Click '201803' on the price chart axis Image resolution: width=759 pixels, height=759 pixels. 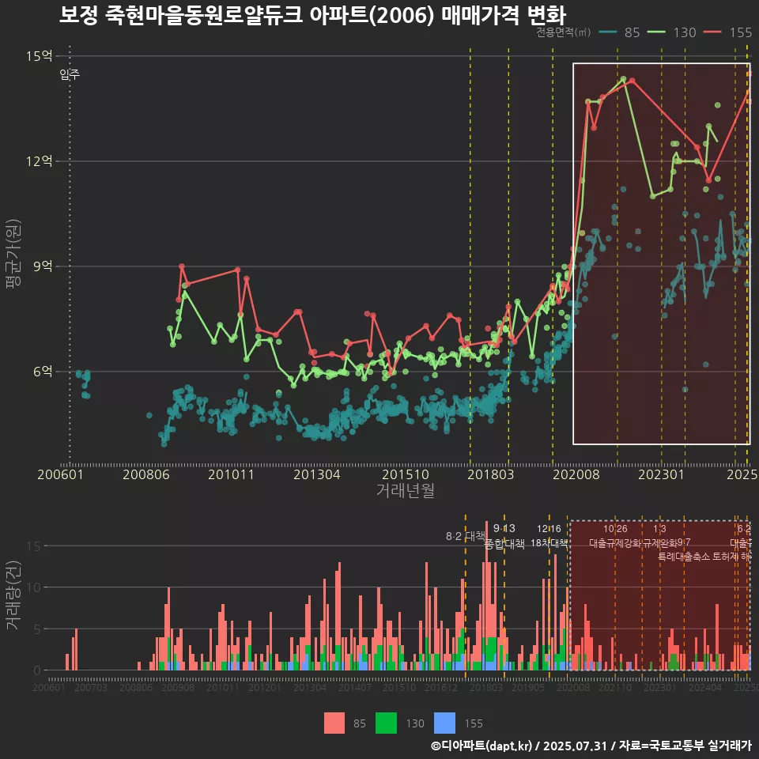491,474
